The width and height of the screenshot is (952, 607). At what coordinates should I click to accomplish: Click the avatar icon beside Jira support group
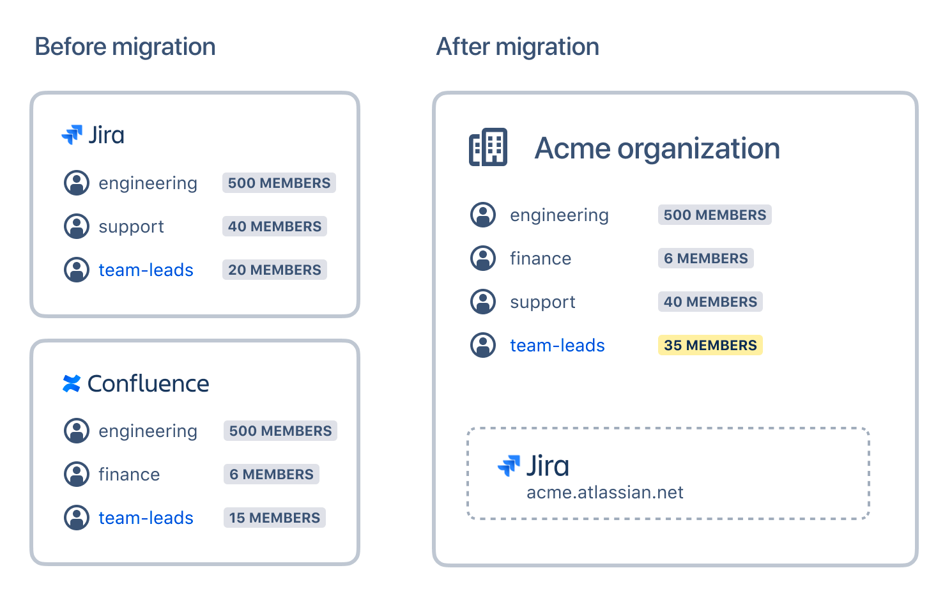(x=77, y=226)
